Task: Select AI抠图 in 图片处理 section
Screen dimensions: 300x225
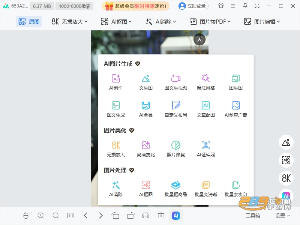Action: click(146, 189)
